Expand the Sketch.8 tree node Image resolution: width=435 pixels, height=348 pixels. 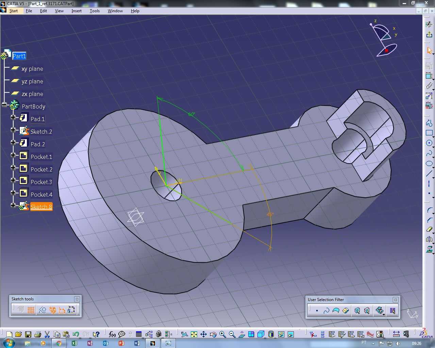click(13, 205)
